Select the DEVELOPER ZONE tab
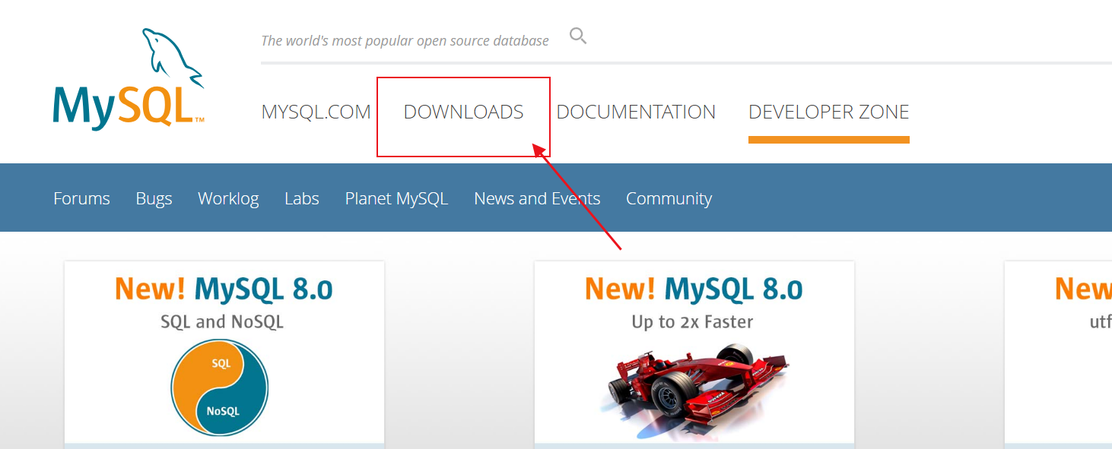This screenshot has width=1112, height=449. tap(829, 112)
